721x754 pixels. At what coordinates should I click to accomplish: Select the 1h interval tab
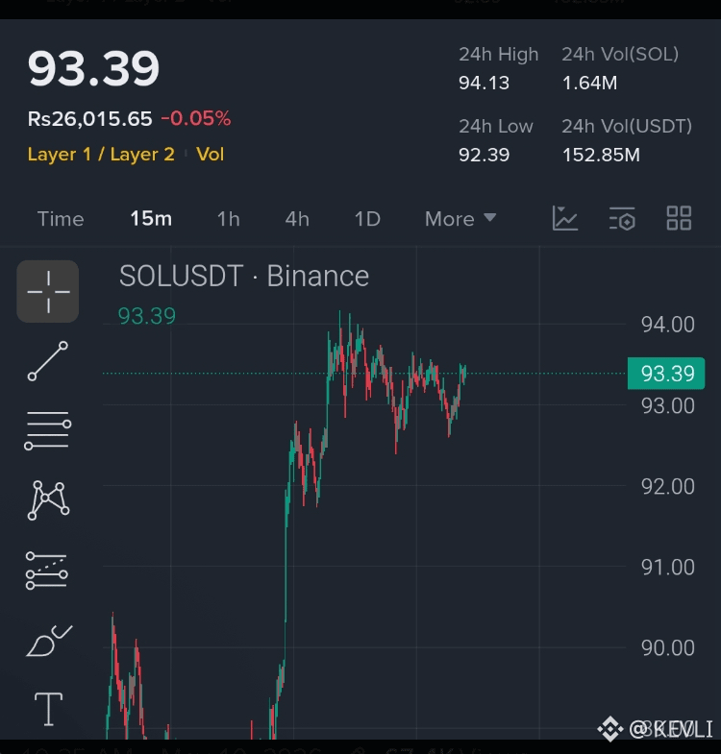click(x=229, y=219)
